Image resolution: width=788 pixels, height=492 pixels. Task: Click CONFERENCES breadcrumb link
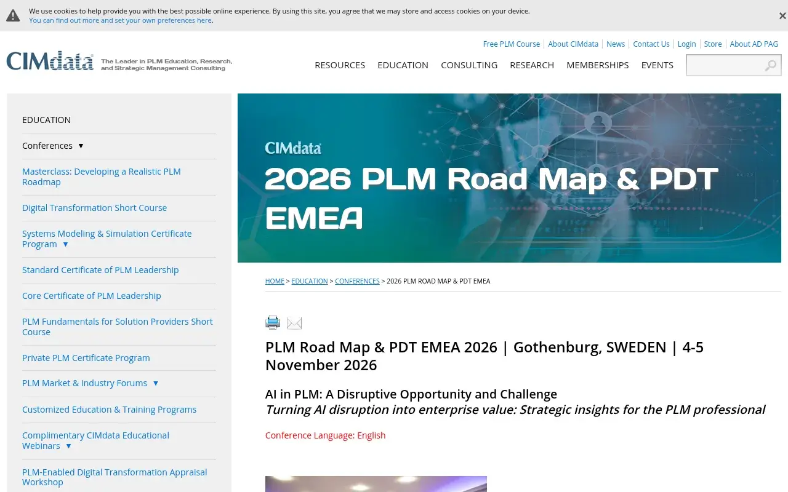tap(357, 281)
